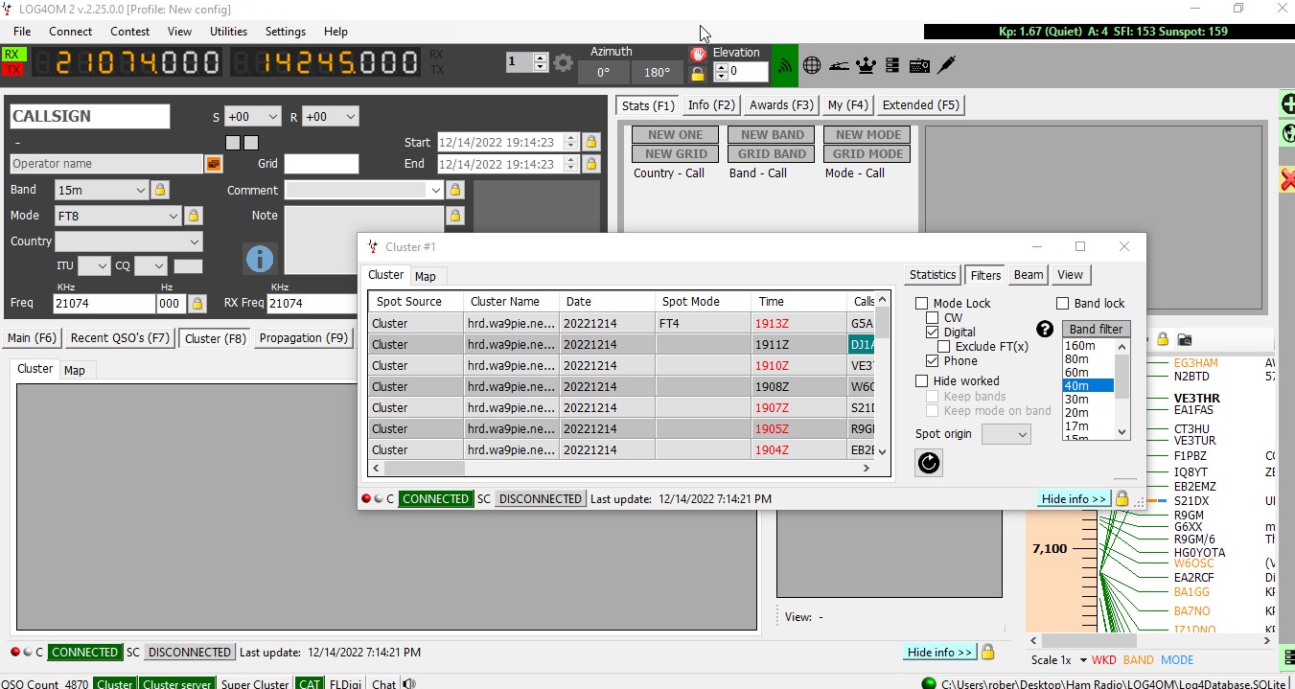Enable Exclude FT(x) checkbox
This screenshot has height=689, width=1295.
coord(943,347)
